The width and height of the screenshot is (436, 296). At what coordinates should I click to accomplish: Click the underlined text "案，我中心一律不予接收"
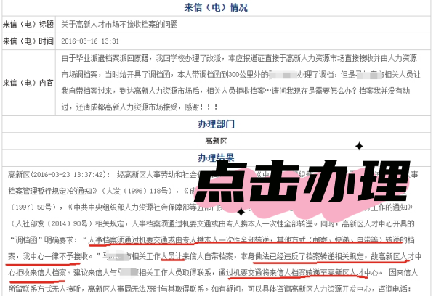(49, 256)
